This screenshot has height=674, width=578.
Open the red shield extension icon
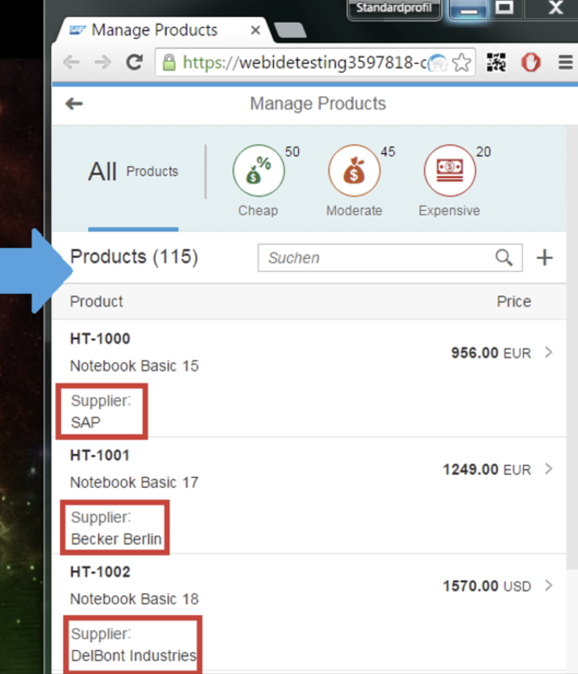pyautogui.click(x=531, y=63)
